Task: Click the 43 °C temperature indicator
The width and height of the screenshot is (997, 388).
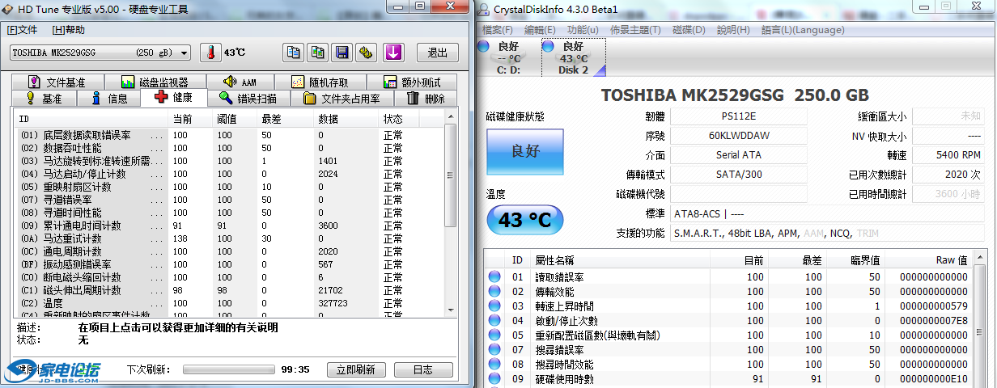Action: coord(524,220)
